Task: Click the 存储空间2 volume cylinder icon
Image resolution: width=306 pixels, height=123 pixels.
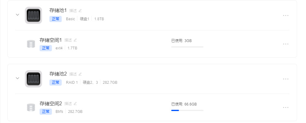Action: point(31,107)
